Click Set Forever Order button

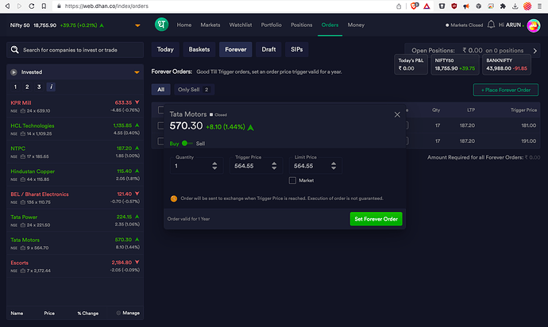point(376,219)
